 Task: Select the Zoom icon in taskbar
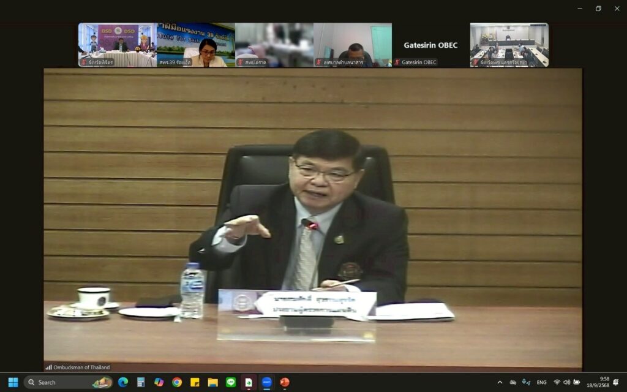click(267, 382)
